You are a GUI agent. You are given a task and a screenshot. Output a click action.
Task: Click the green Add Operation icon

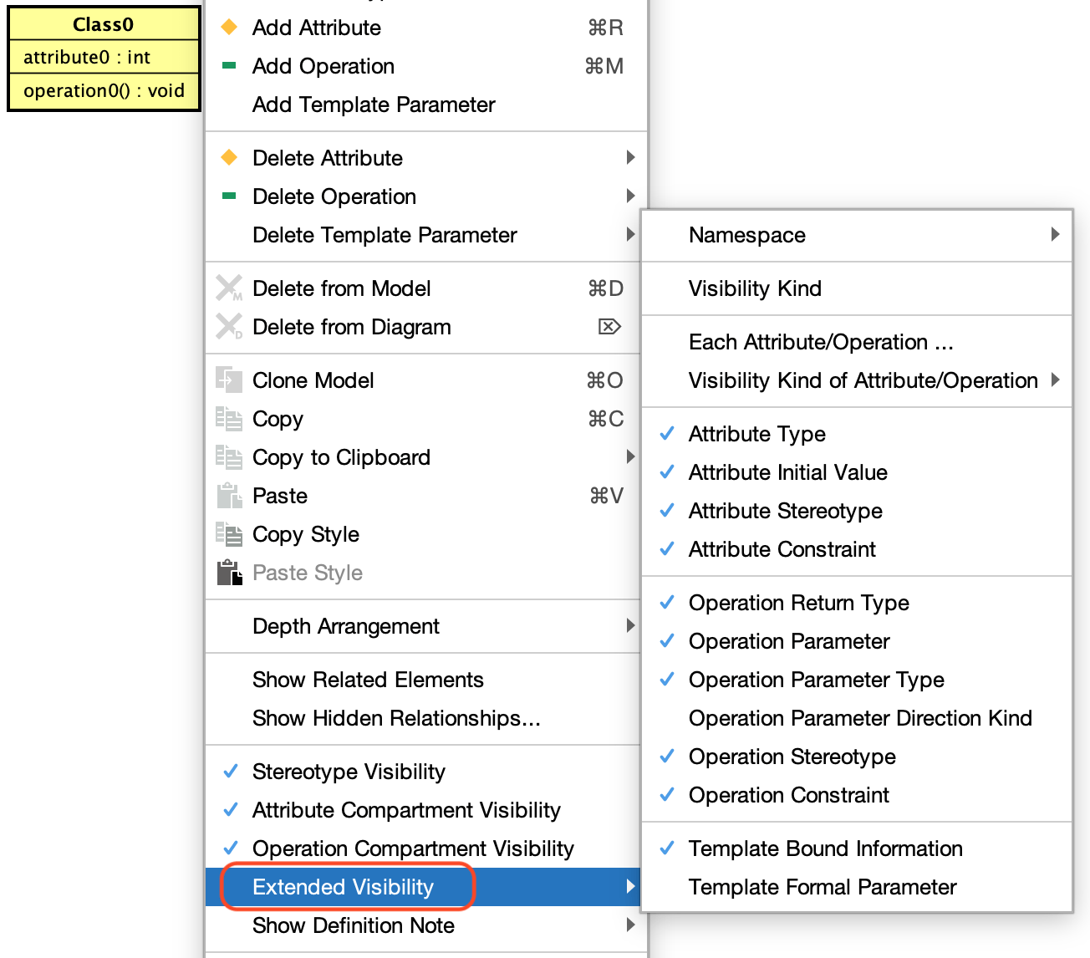pyautogui.click(x=229, y=65)
